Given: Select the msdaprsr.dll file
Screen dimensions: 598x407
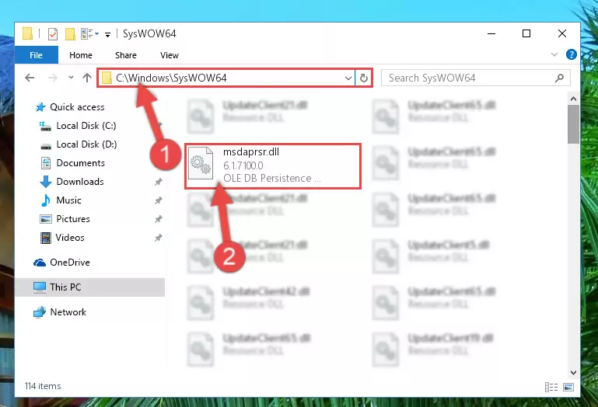Looking at the screenshot, I should click(273, 165).
